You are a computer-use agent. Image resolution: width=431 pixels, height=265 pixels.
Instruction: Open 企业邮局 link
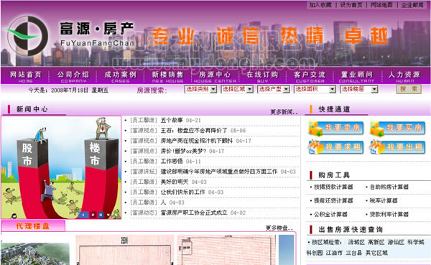coord(412,5)
